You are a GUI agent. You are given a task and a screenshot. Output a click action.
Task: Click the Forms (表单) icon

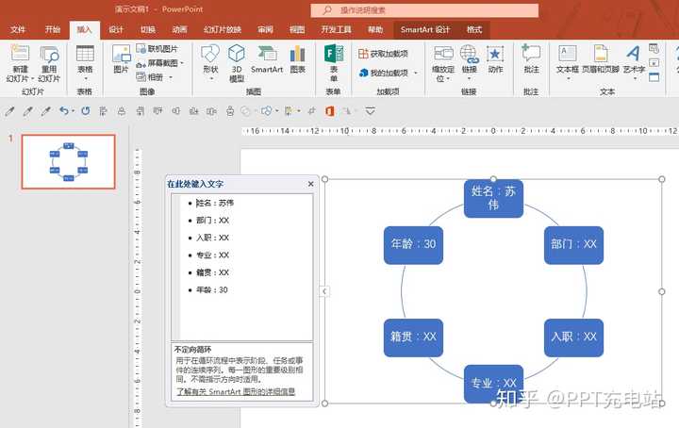point(334,54)
